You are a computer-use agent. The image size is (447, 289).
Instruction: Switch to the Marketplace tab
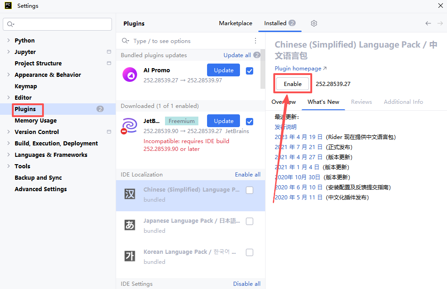click(x=235, y=23)
